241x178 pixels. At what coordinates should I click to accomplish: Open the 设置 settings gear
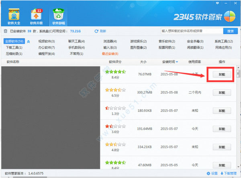[x=212, y=174]
